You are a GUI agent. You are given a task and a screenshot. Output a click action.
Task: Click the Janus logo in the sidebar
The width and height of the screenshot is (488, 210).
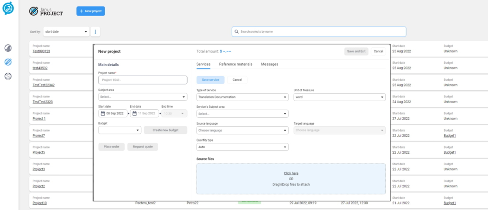8,9
